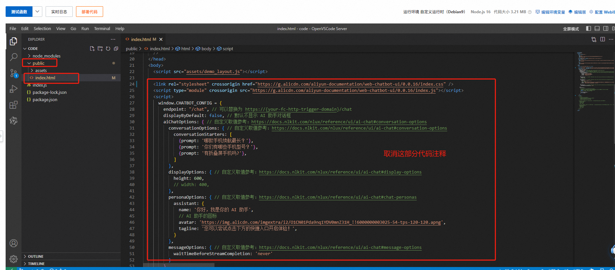This screenshot has width=615, height=270.
Task: Click the New File icon in Explorer
Action: (92, 49)
